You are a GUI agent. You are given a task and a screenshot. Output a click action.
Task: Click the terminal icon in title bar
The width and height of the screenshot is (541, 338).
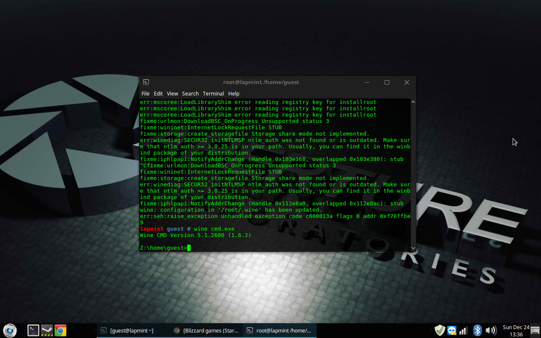146,82
